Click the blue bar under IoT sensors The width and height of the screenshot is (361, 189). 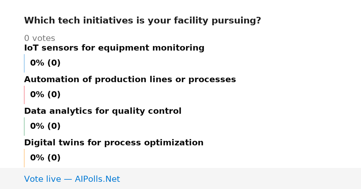pos(24,63)
